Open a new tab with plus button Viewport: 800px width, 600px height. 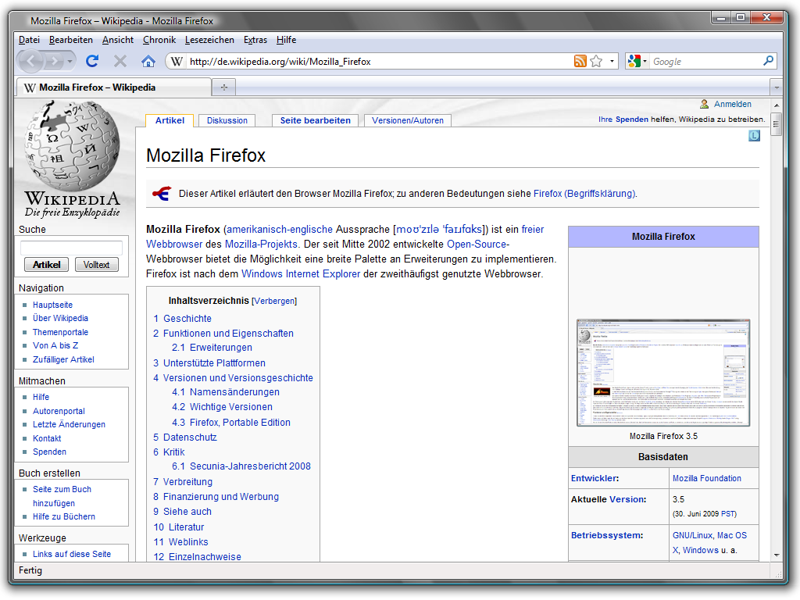tap(224, 87)
